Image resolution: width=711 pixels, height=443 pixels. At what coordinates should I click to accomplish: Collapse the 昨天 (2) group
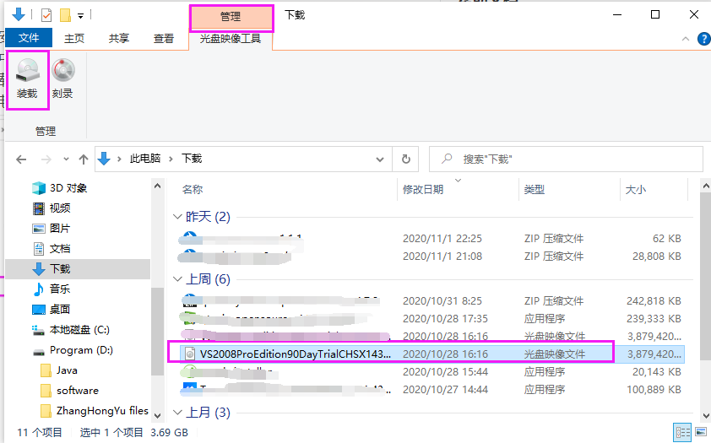pos(177,217)
